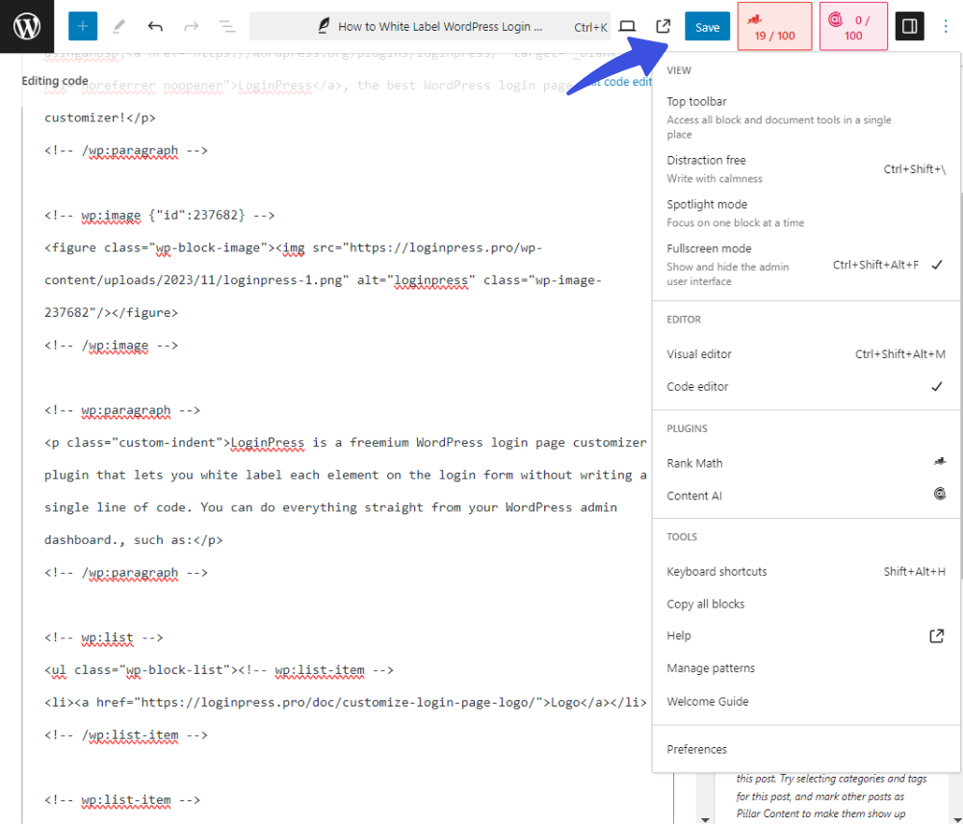963x824 pixels.
Task: Click the Rank Math icon in Plugins
Action: point(940,462)
